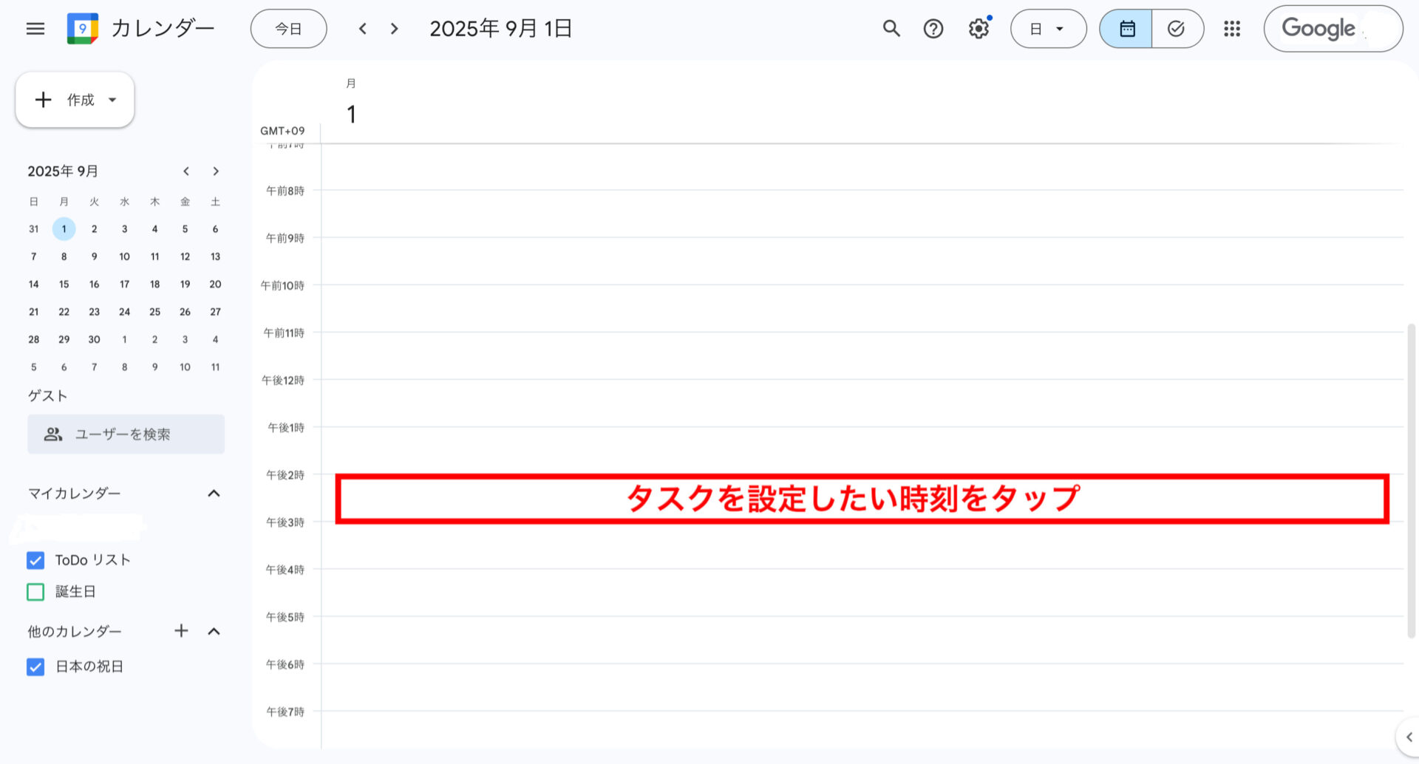1419x764 pixels.
Task: Open the main navigation hamburger menu
Action: (35, 28)
